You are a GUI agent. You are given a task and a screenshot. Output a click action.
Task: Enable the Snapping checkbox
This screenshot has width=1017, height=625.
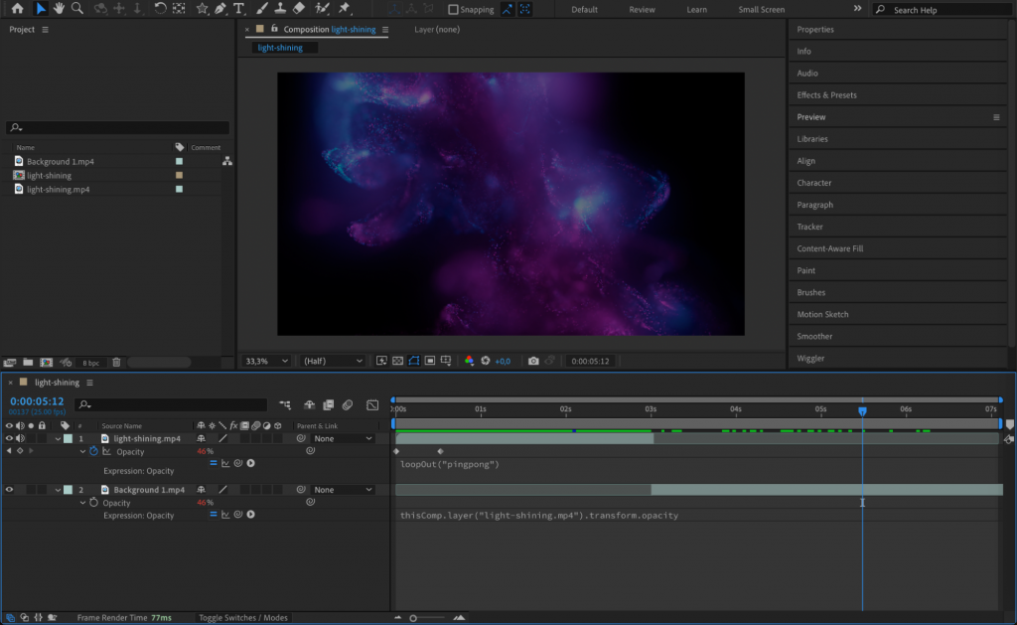pos(455,9)
